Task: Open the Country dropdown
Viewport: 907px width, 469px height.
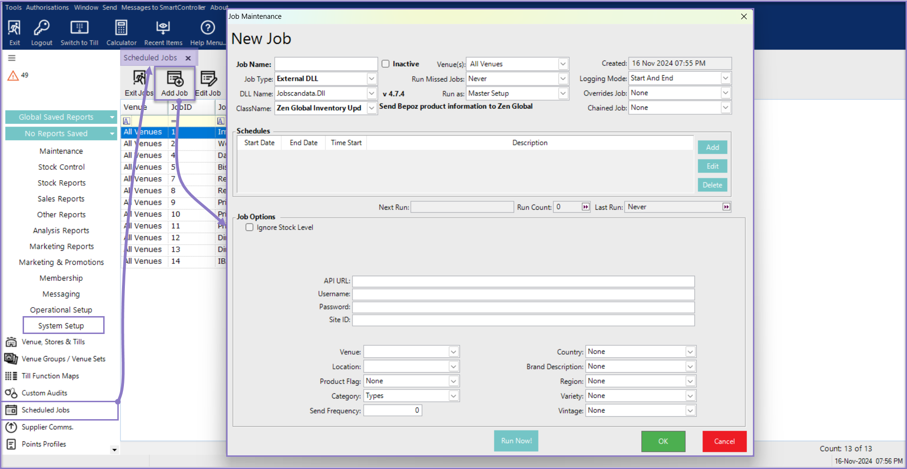Action: 690,352
